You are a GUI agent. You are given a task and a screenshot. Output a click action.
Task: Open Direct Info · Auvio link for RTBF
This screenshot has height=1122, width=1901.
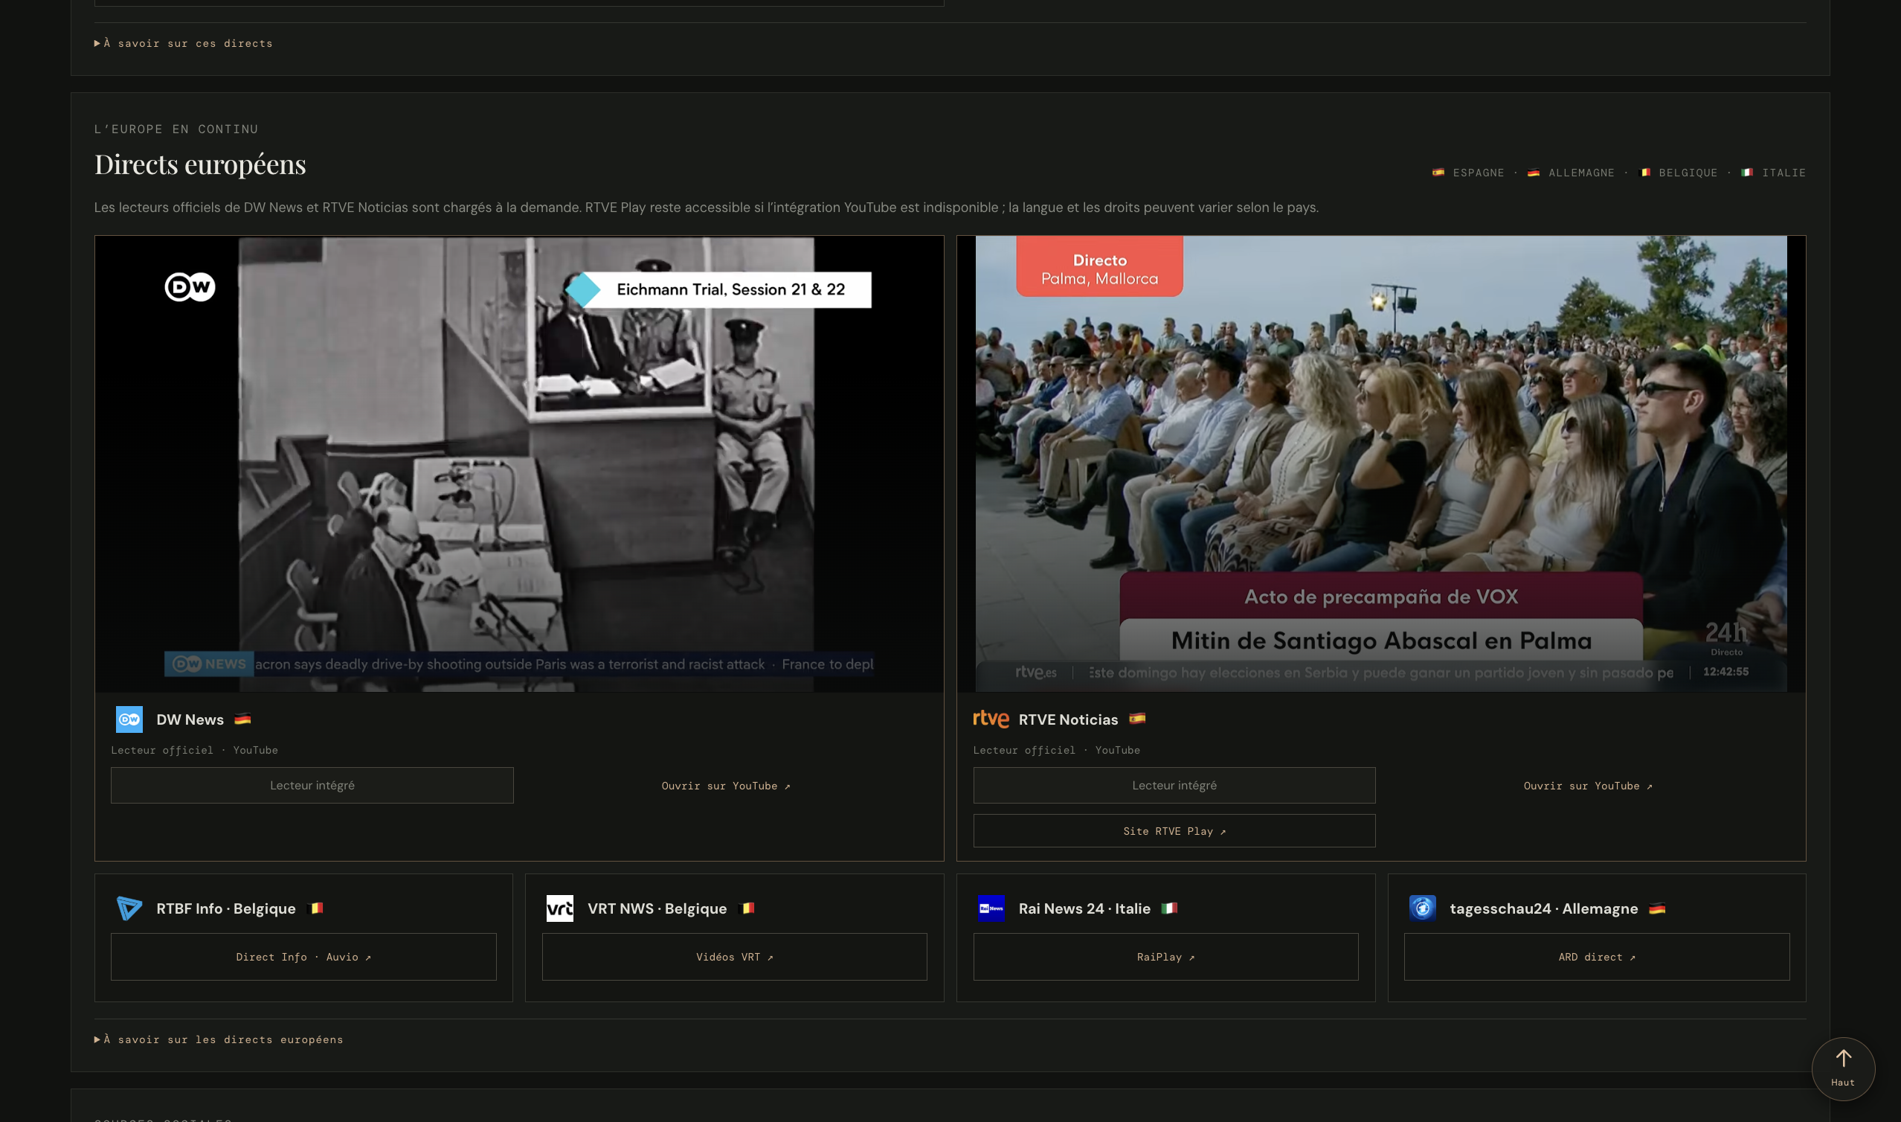[x=303, y=957]
